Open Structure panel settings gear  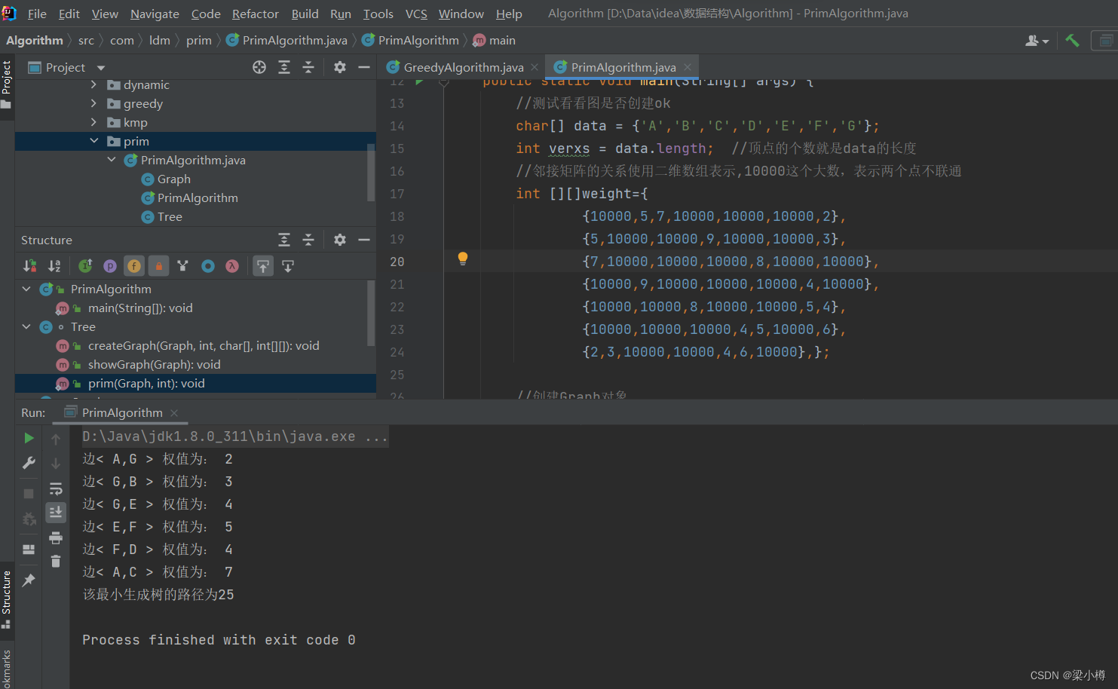click(x=340, y=240)
